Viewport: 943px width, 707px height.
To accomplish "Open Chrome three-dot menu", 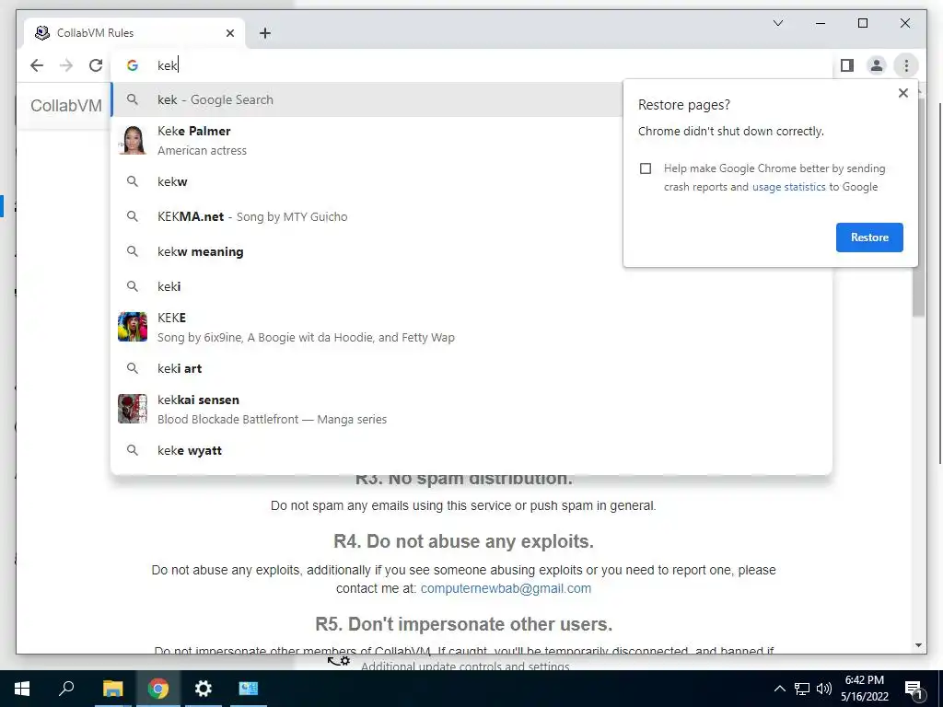I will [906, 65].
